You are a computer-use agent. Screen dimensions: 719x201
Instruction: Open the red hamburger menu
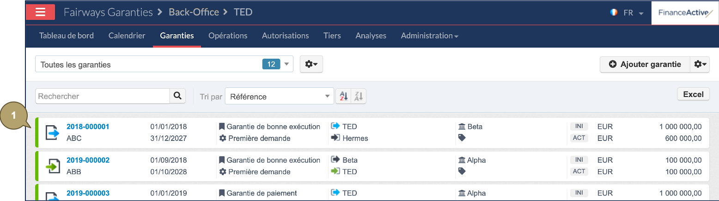[40, 12]
